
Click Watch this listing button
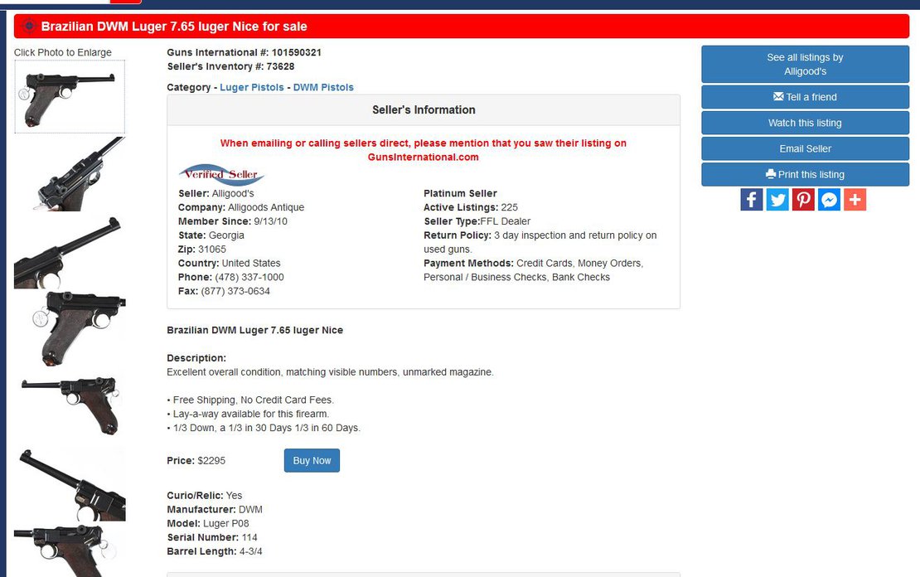pos(805,123)
